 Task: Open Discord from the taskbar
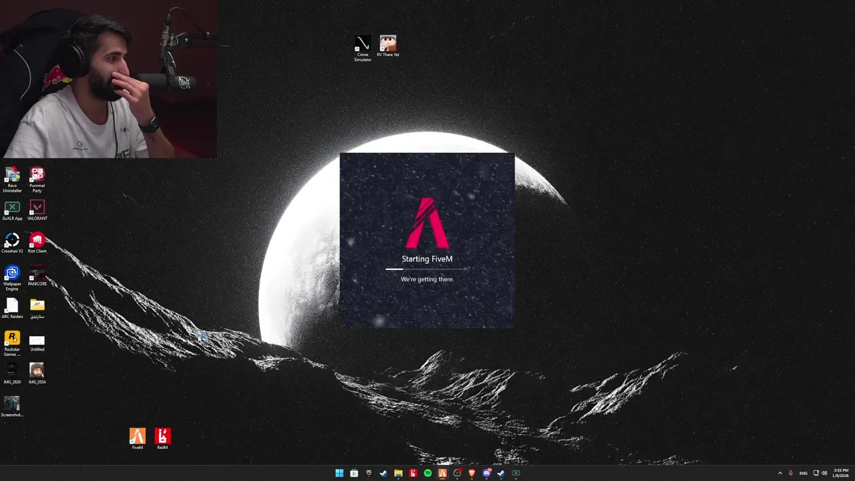point(486,473)
